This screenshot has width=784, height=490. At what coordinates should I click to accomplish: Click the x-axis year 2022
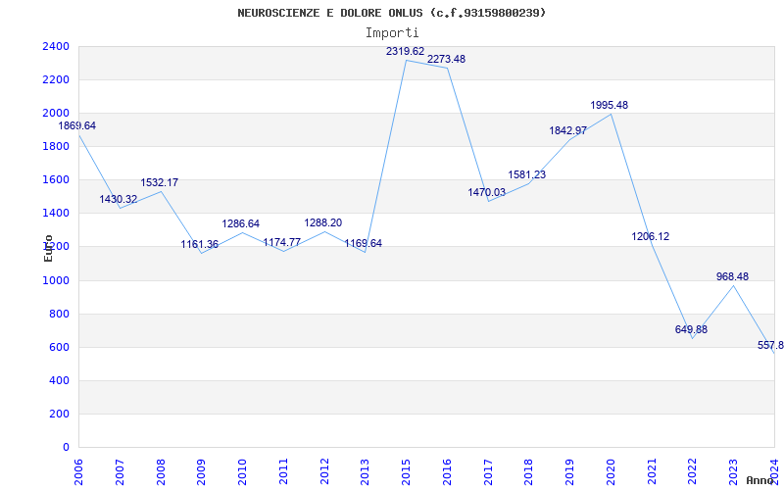693,472
